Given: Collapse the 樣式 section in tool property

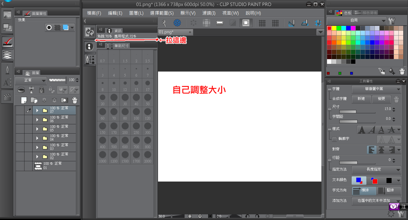Looking at the screenshot, I should (329, 129).
